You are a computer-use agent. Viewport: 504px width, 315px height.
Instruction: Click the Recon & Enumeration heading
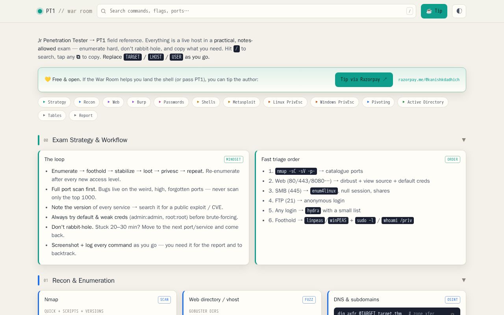pos(83,280)
